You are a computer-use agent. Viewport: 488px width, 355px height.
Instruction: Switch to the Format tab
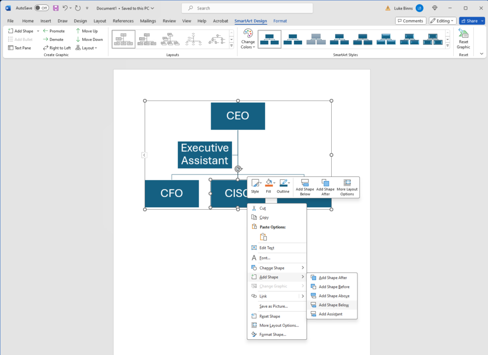point(280,21)
